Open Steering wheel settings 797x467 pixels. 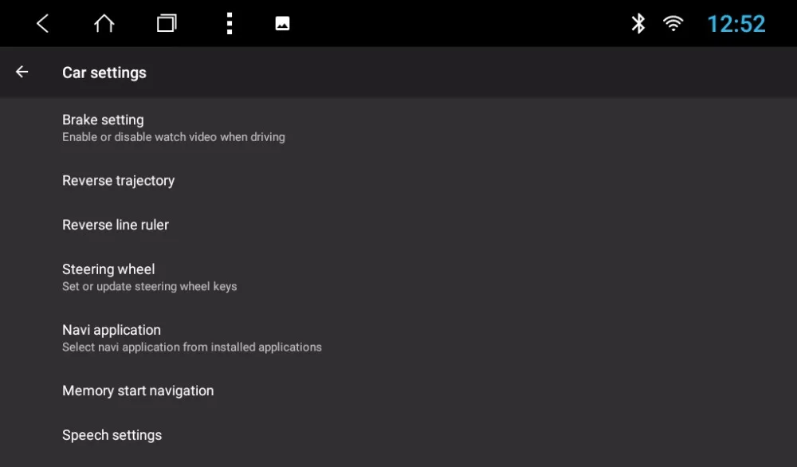tap(398, 277)
